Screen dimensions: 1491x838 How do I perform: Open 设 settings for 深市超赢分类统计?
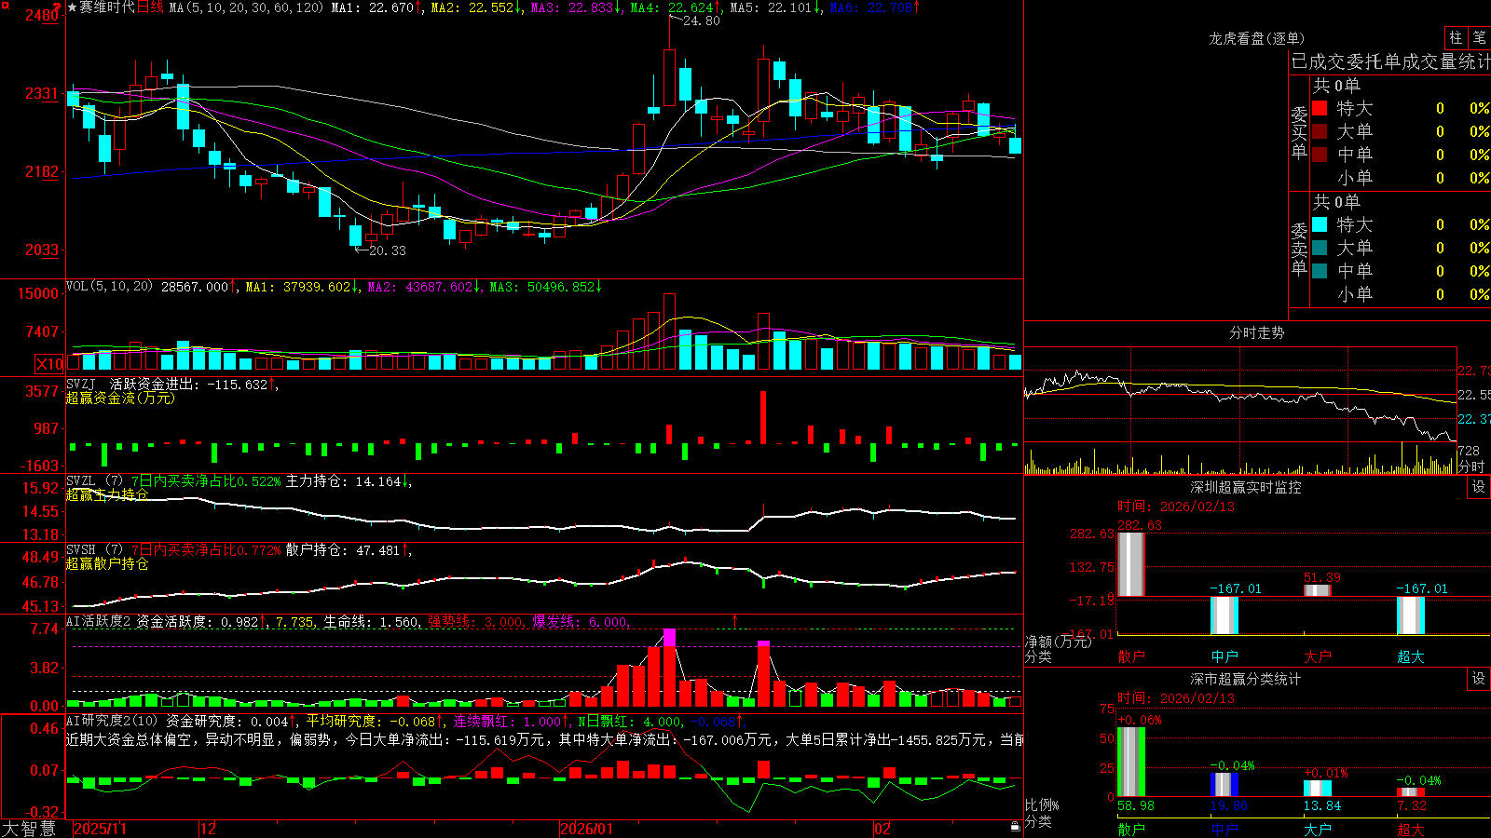[x=1479, y=679]
